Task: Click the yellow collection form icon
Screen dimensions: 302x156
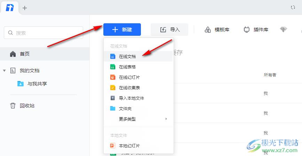Action: (113, 88)
